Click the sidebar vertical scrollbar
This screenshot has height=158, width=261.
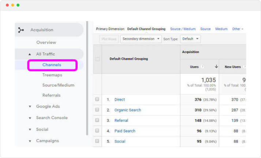tap(87, 78)
